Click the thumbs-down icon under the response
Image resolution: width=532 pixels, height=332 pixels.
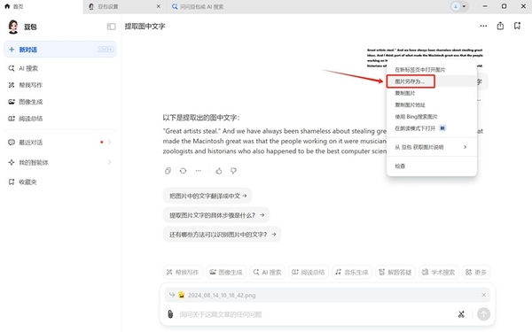click(234, 171)
